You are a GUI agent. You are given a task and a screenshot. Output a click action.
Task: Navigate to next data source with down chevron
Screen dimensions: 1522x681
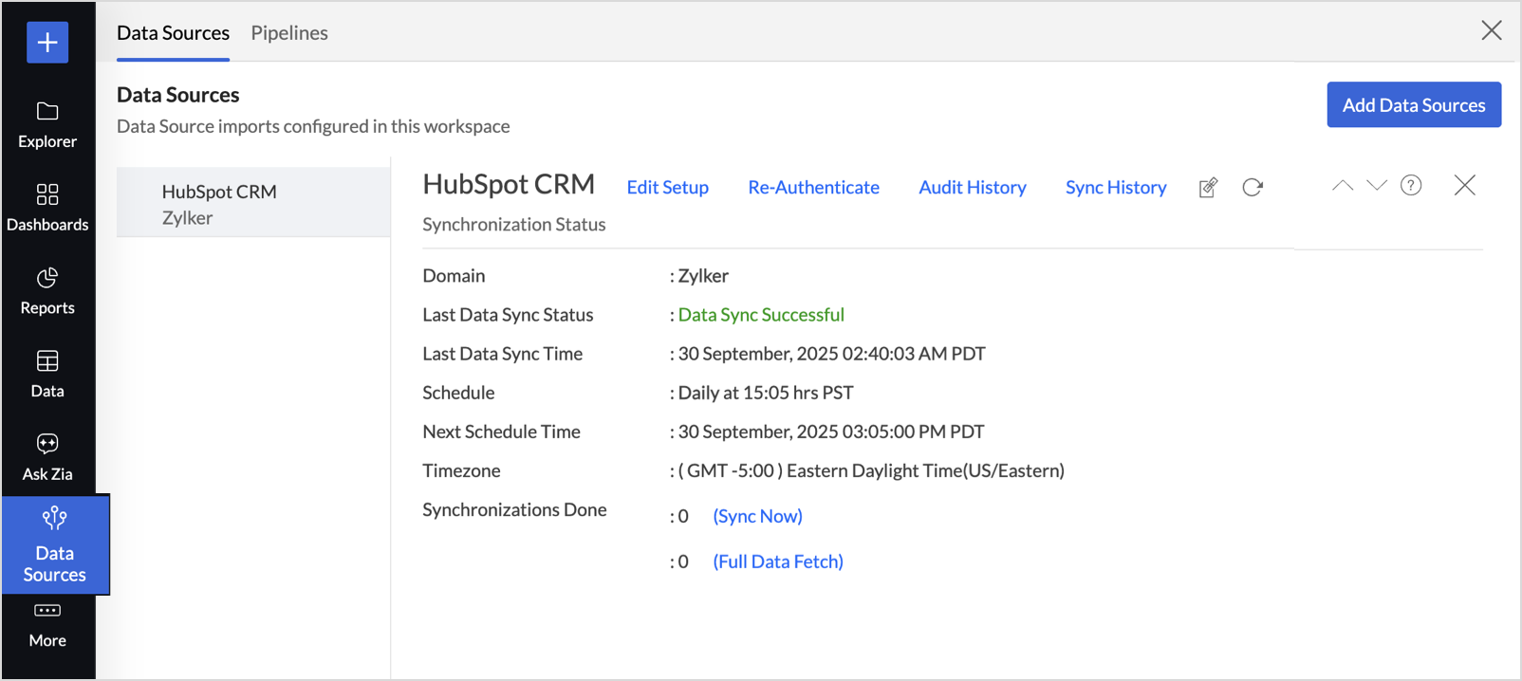pos(1377,186)
